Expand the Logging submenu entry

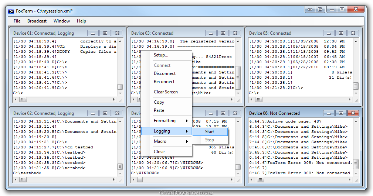(166, 131)
